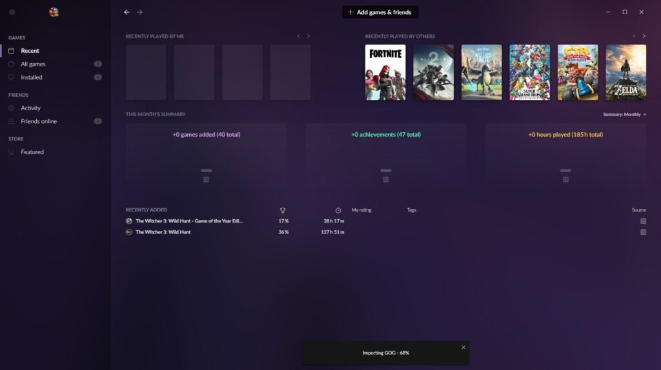Image resolution: width=661 pixels, height=370 pixels.
Task: Go back with the left arrow
Action: tap(127, 12)
